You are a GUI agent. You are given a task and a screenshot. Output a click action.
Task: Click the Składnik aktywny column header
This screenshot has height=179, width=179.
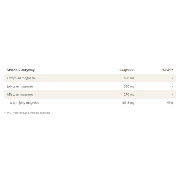tap(21, 70)
